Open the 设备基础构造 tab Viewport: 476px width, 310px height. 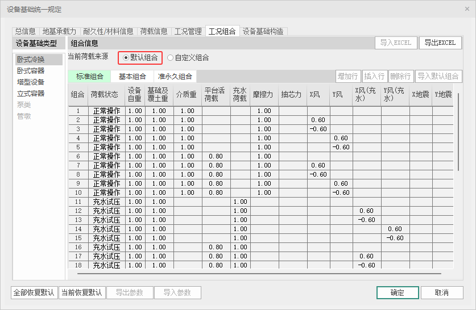[x=263, y=31]
